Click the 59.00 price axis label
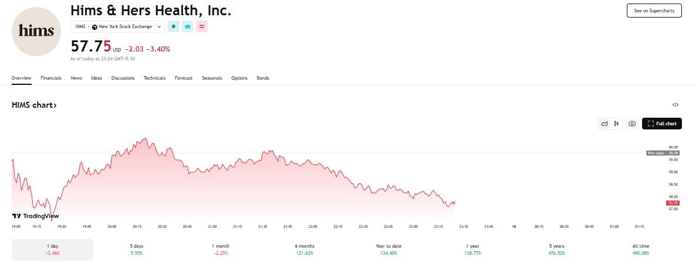 pos(673,172)
